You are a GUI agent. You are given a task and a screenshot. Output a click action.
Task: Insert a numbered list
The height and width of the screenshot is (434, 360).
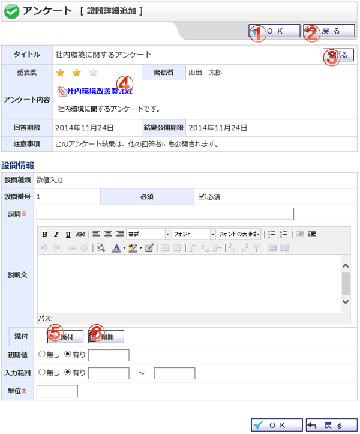284,235
